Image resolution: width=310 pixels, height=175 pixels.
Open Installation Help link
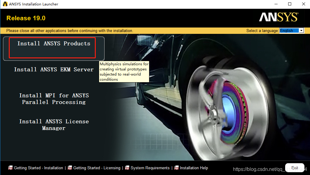194,168
